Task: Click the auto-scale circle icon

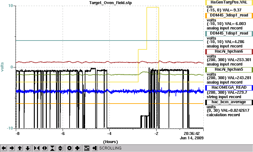Action: (x=69, y=148)
